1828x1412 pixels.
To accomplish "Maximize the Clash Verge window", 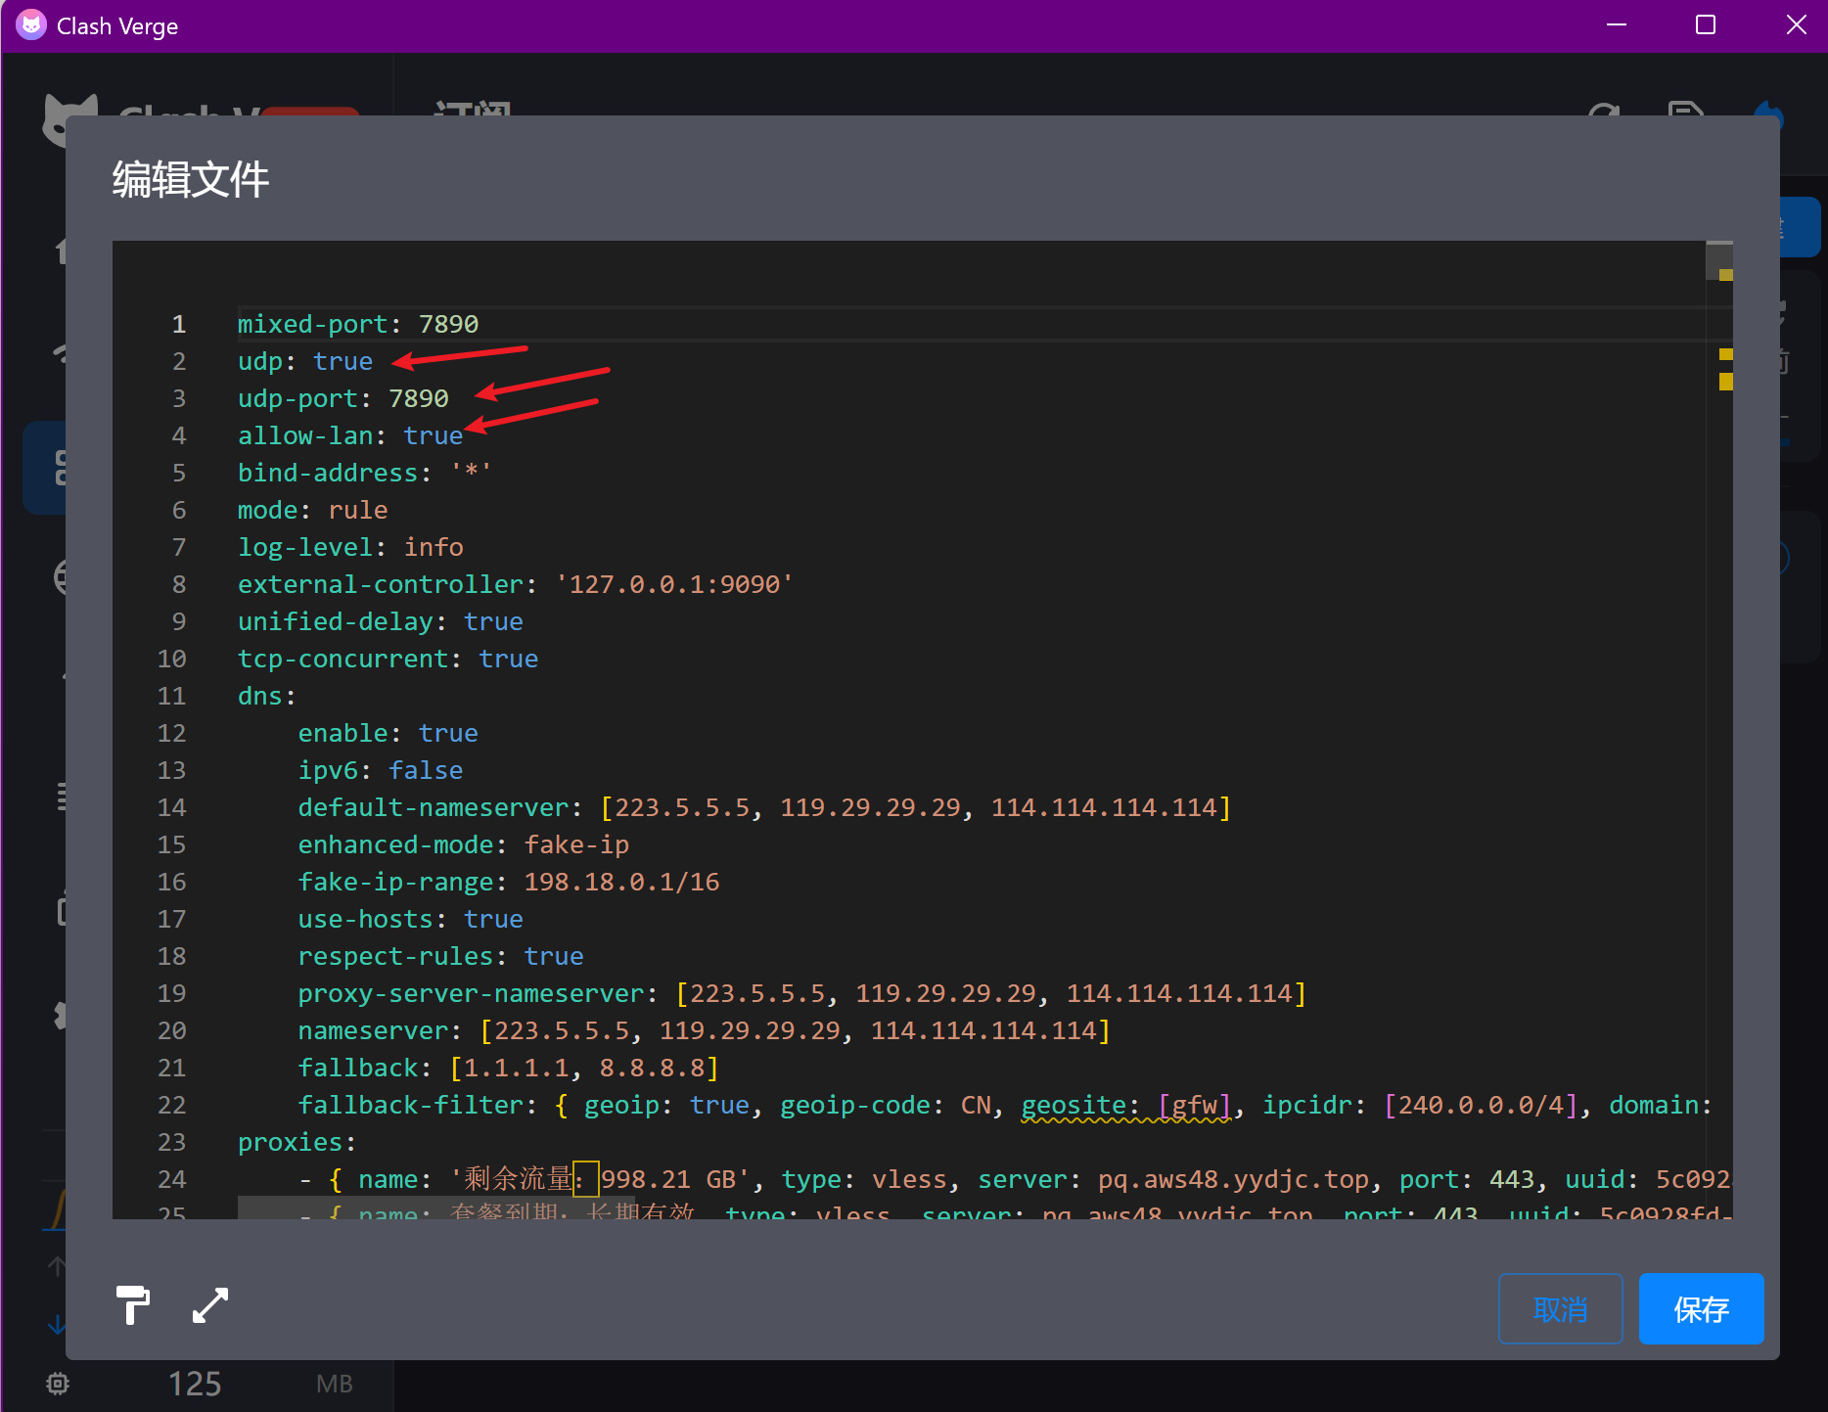I will click(1706, 25).
